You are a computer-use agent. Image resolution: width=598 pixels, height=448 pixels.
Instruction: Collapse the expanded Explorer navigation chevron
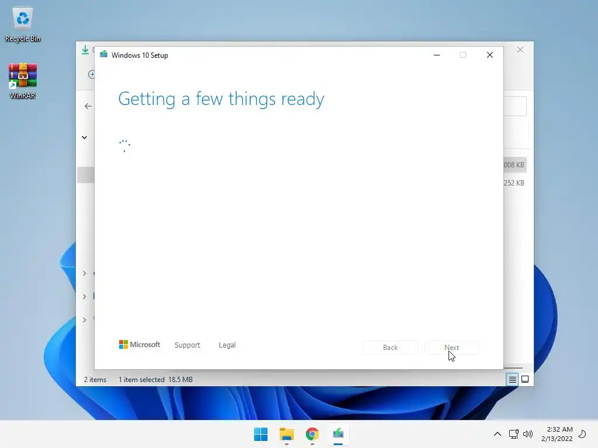click(x=84, y=137)
